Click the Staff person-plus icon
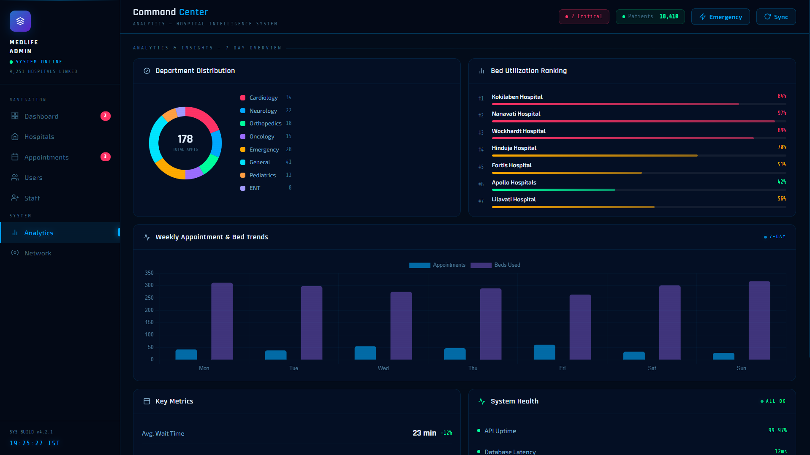 15,198
